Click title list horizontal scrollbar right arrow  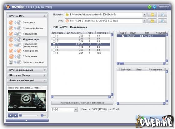[109, 97]
